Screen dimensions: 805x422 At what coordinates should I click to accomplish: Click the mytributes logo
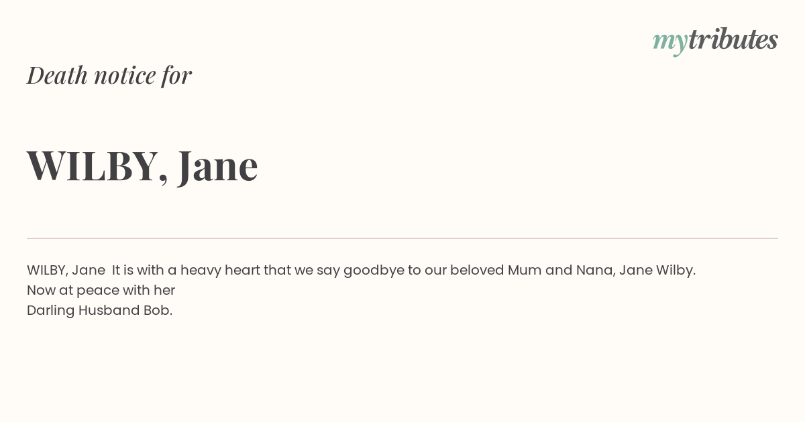[715, 41]
